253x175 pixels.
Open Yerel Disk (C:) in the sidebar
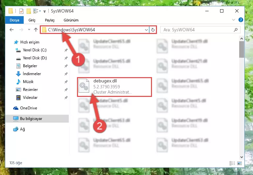35,50
